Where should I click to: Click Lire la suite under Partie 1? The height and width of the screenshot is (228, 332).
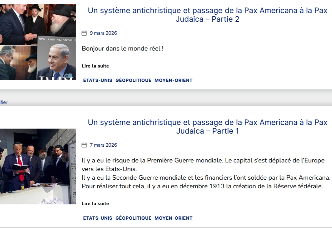pyautogui.click(x=95, y=204)
